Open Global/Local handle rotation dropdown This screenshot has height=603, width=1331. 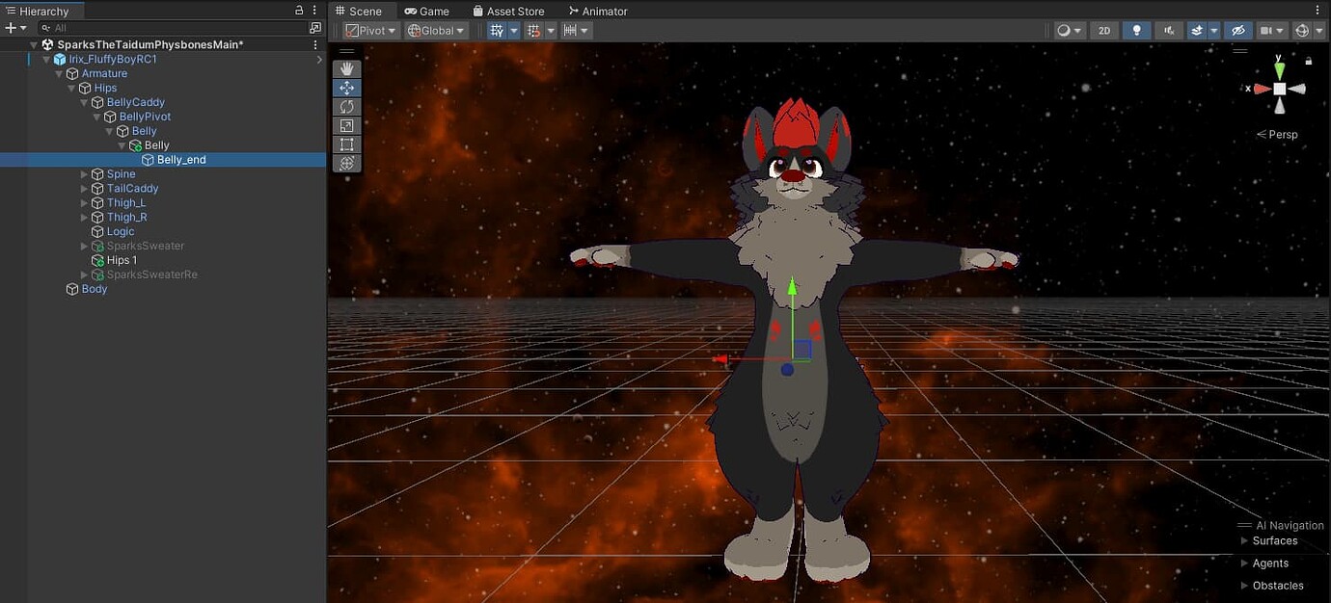pos(436,31)
